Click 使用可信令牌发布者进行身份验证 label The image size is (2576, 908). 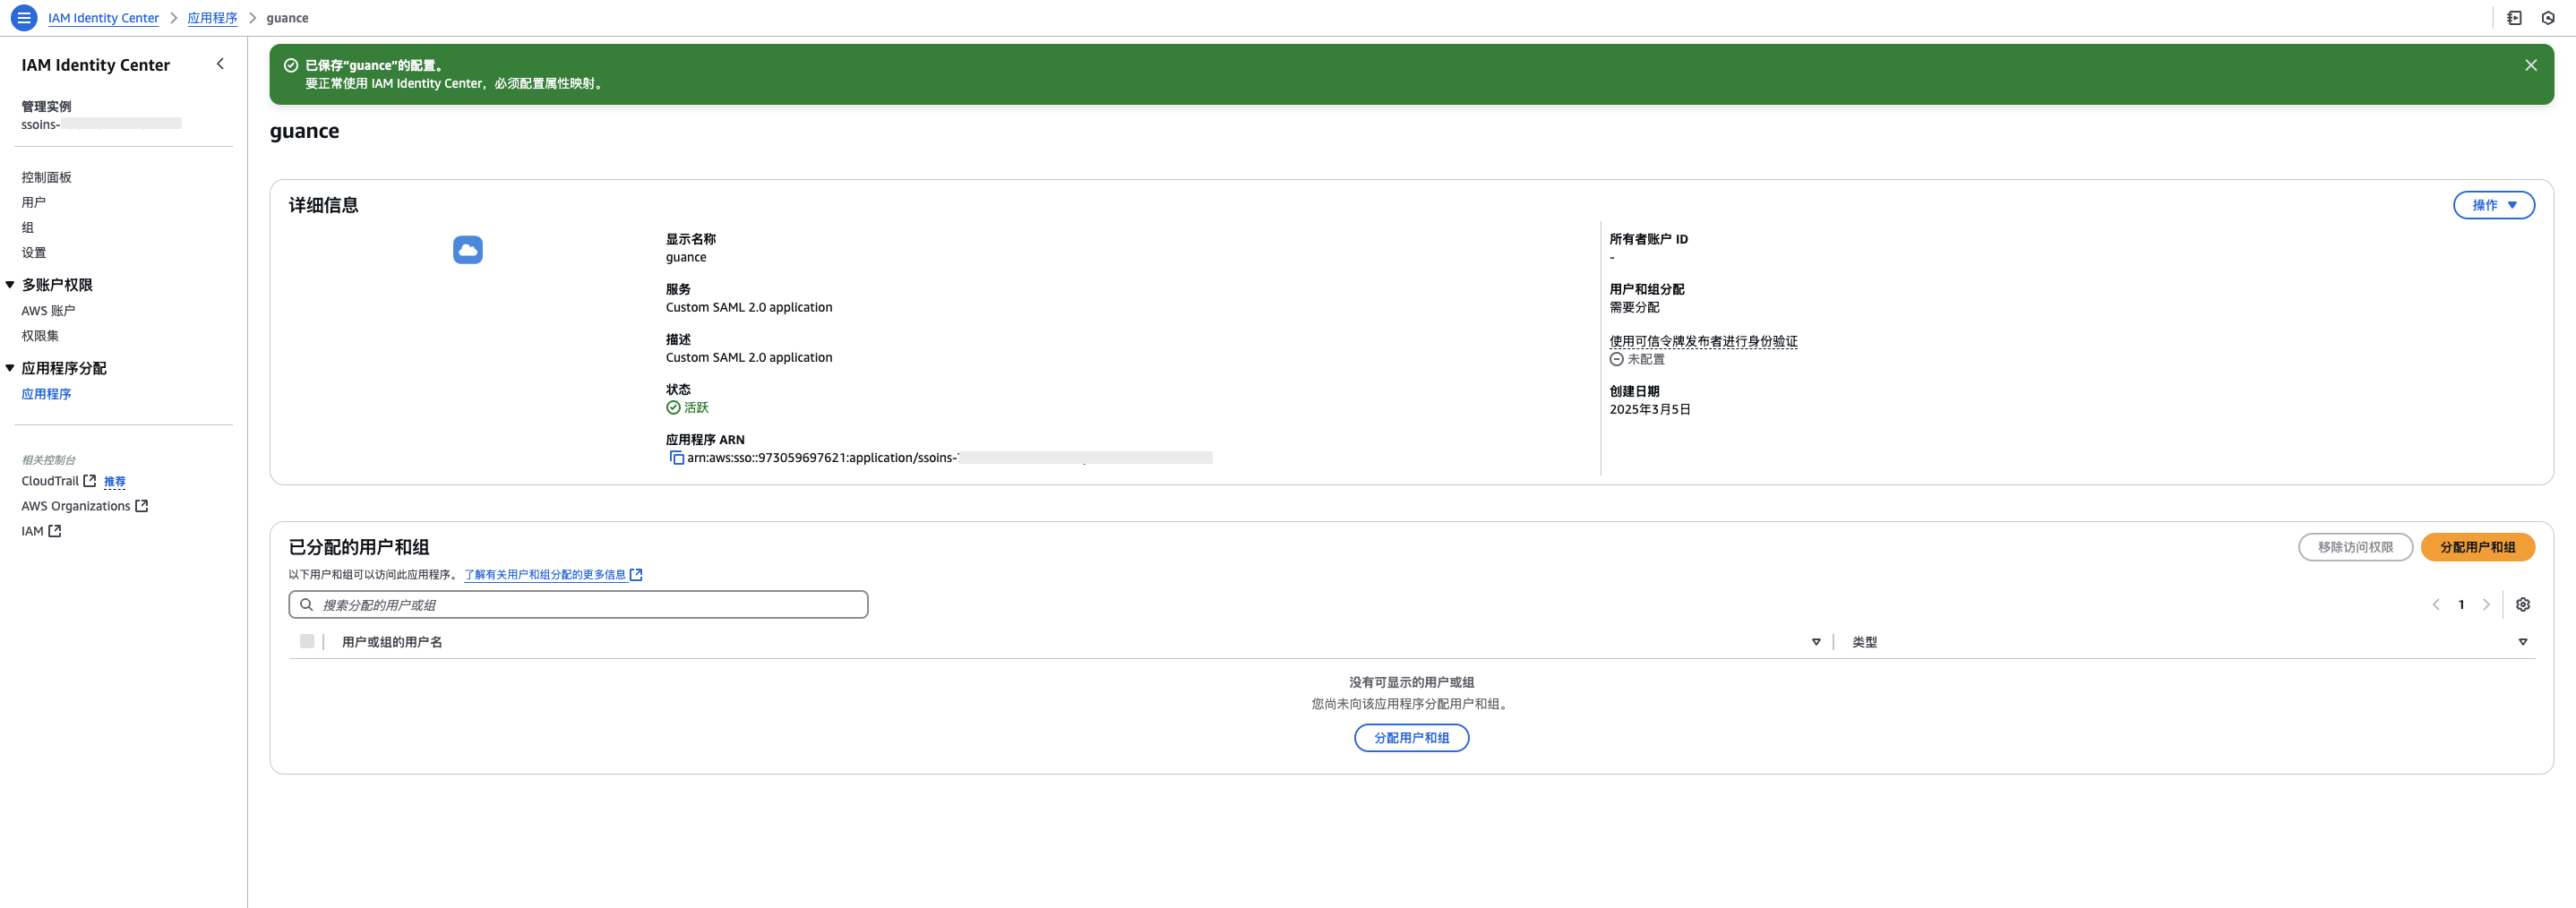point(1703,341)
